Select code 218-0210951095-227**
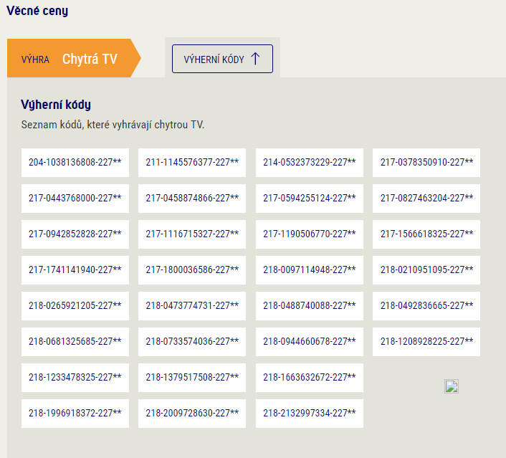Image resolution: width=506 pixels, height=458 pixels. point(426,270)
